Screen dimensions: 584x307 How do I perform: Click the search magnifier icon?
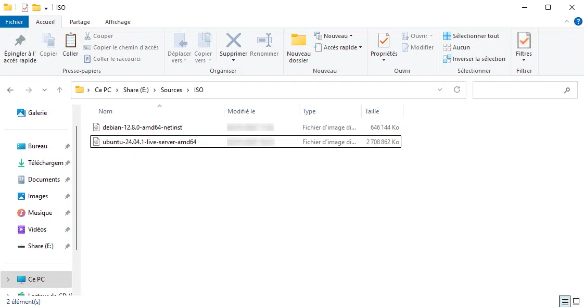[x=567, y=90]
